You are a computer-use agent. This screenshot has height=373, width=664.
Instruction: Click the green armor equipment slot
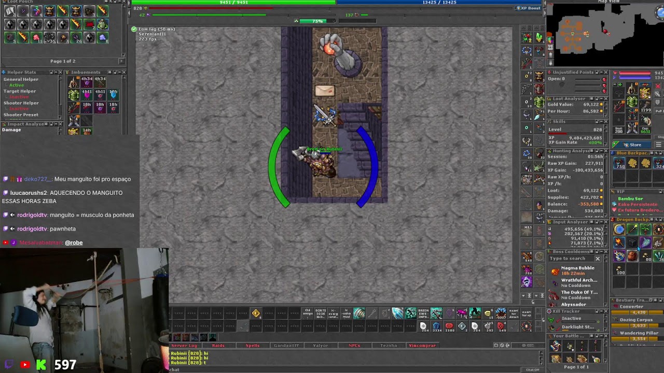tap(632, 101)
